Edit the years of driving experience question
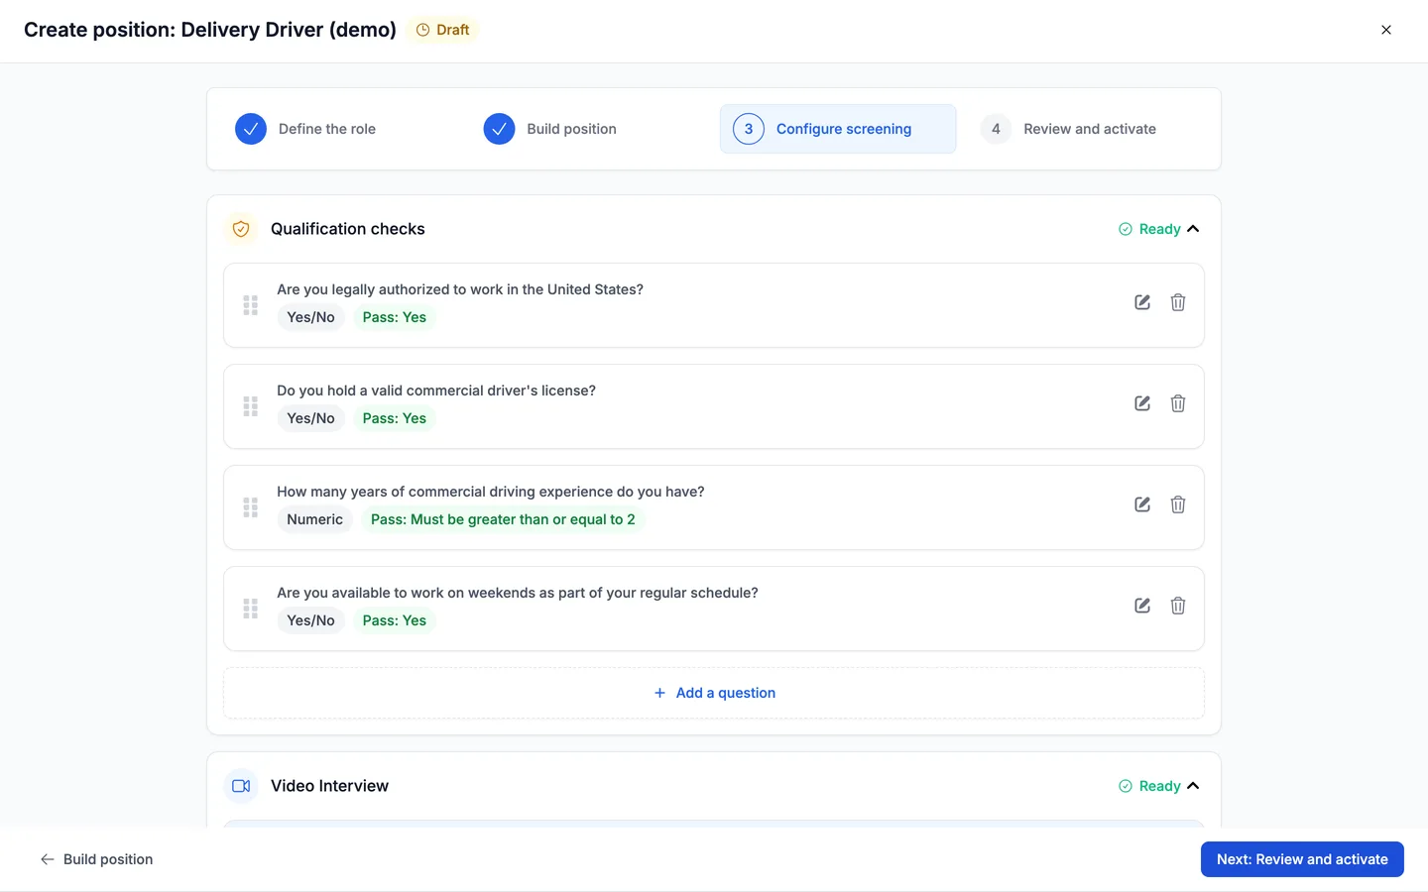This screenshot has width=1428, height=892. 1142,504
